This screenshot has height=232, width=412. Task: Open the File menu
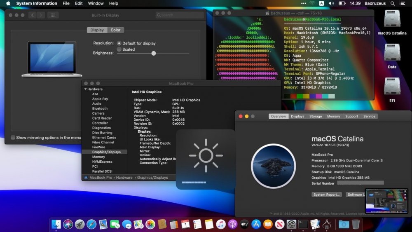pos(66,3)
